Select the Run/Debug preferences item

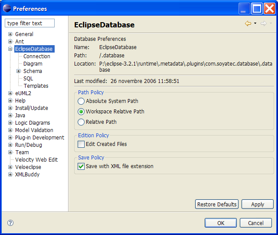[29, 145]
